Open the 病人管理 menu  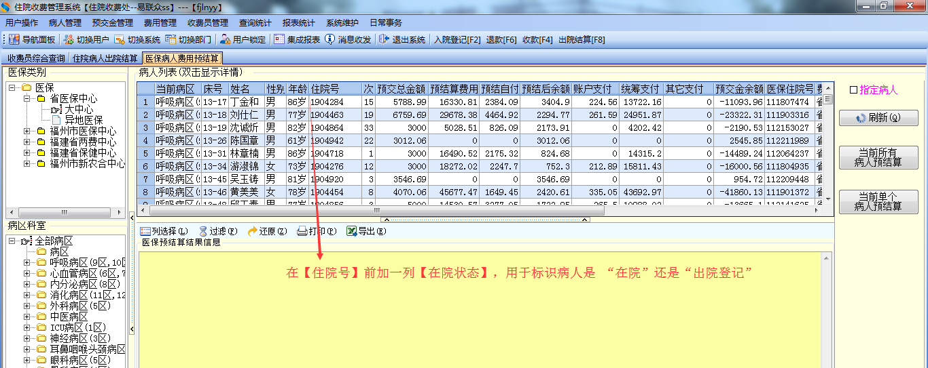pos(65,23)
